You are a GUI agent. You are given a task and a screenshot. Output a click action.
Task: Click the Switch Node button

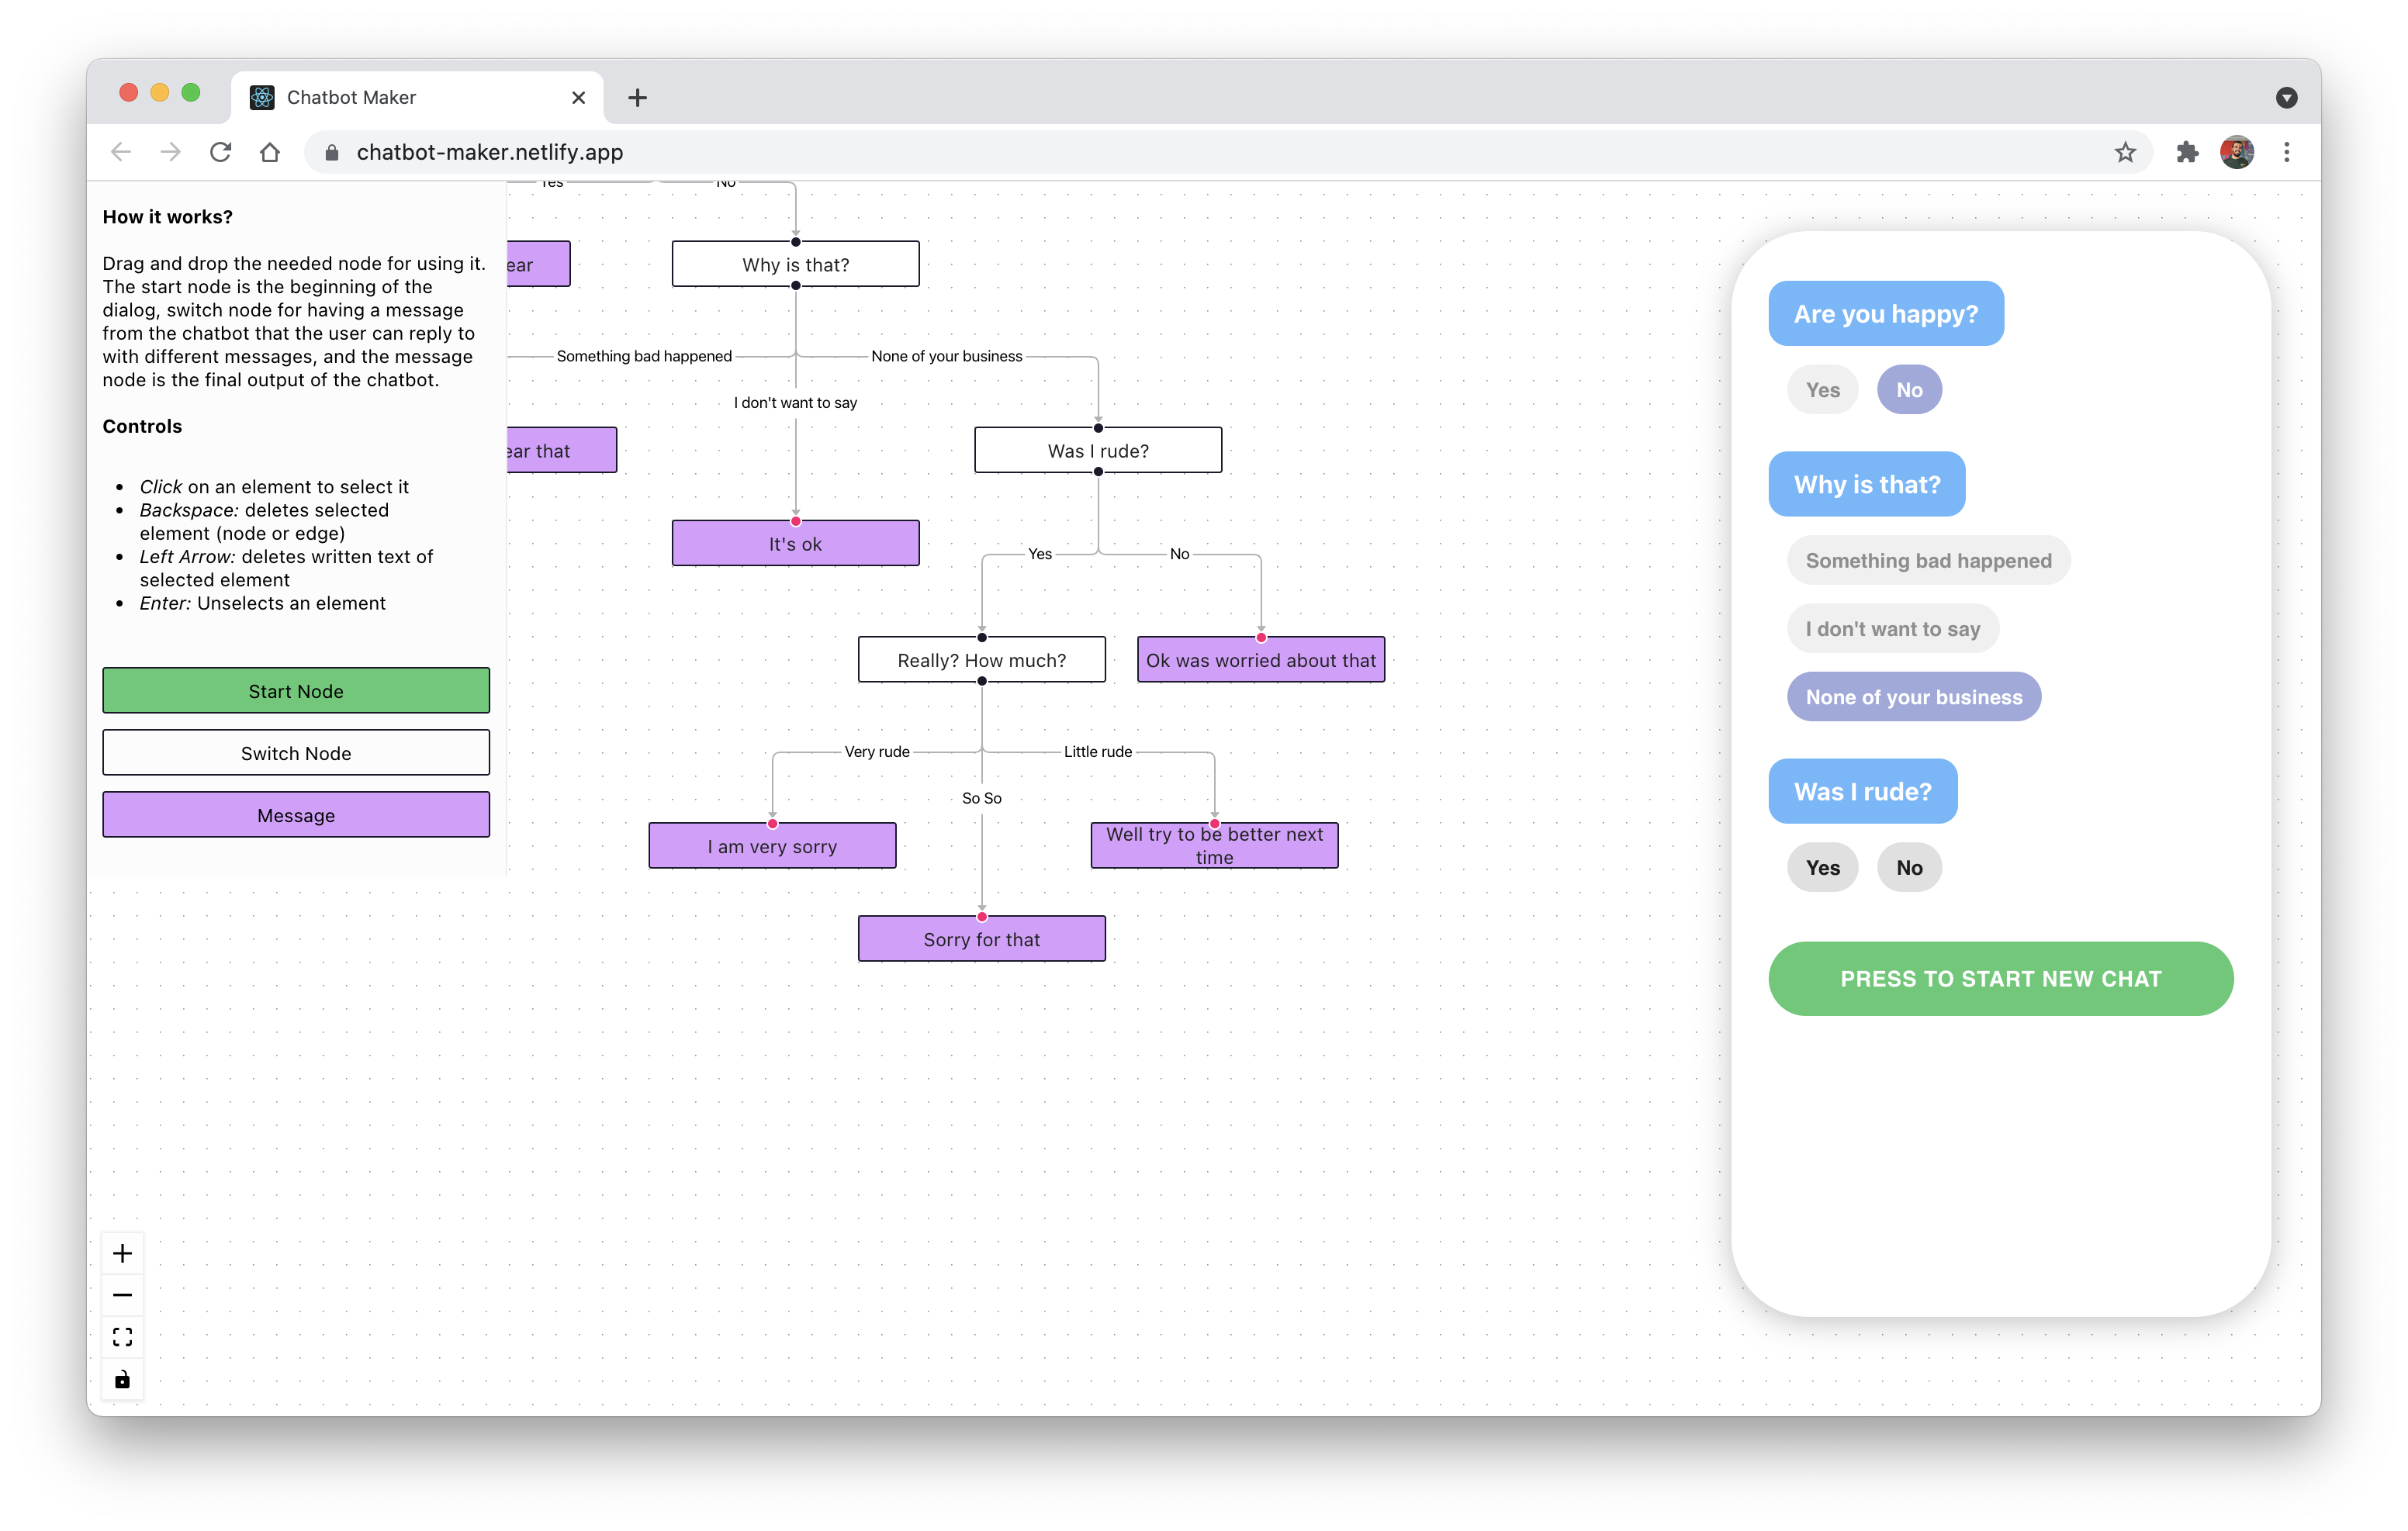tap(296, 753)
